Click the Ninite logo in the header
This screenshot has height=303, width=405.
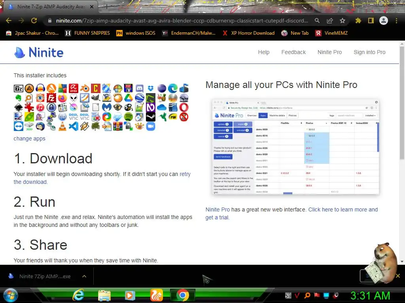[39, 52]
